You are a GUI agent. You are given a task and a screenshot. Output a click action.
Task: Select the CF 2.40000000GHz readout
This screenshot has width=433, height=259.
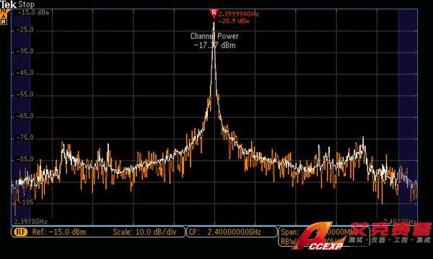tap(224, 232)
